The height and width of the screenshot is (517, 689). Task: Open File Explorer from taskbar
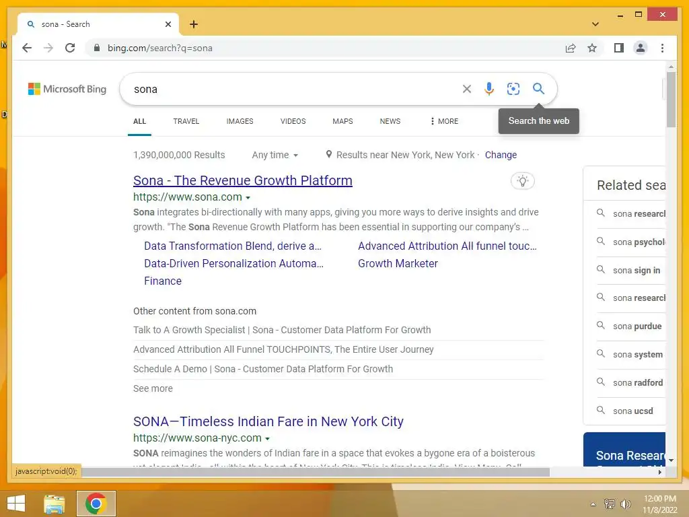point(54,504)
